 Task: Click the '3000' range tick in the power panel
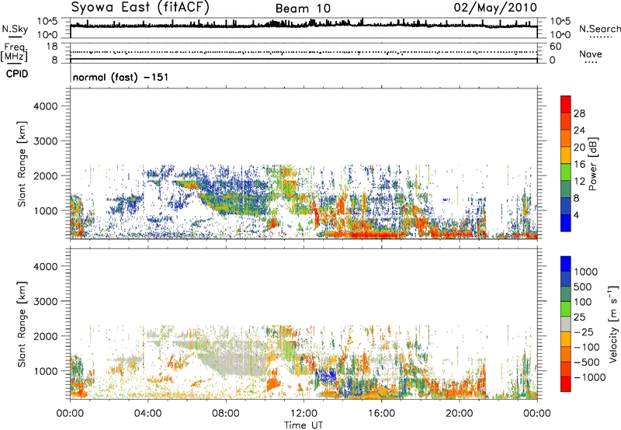pos(46,141)
